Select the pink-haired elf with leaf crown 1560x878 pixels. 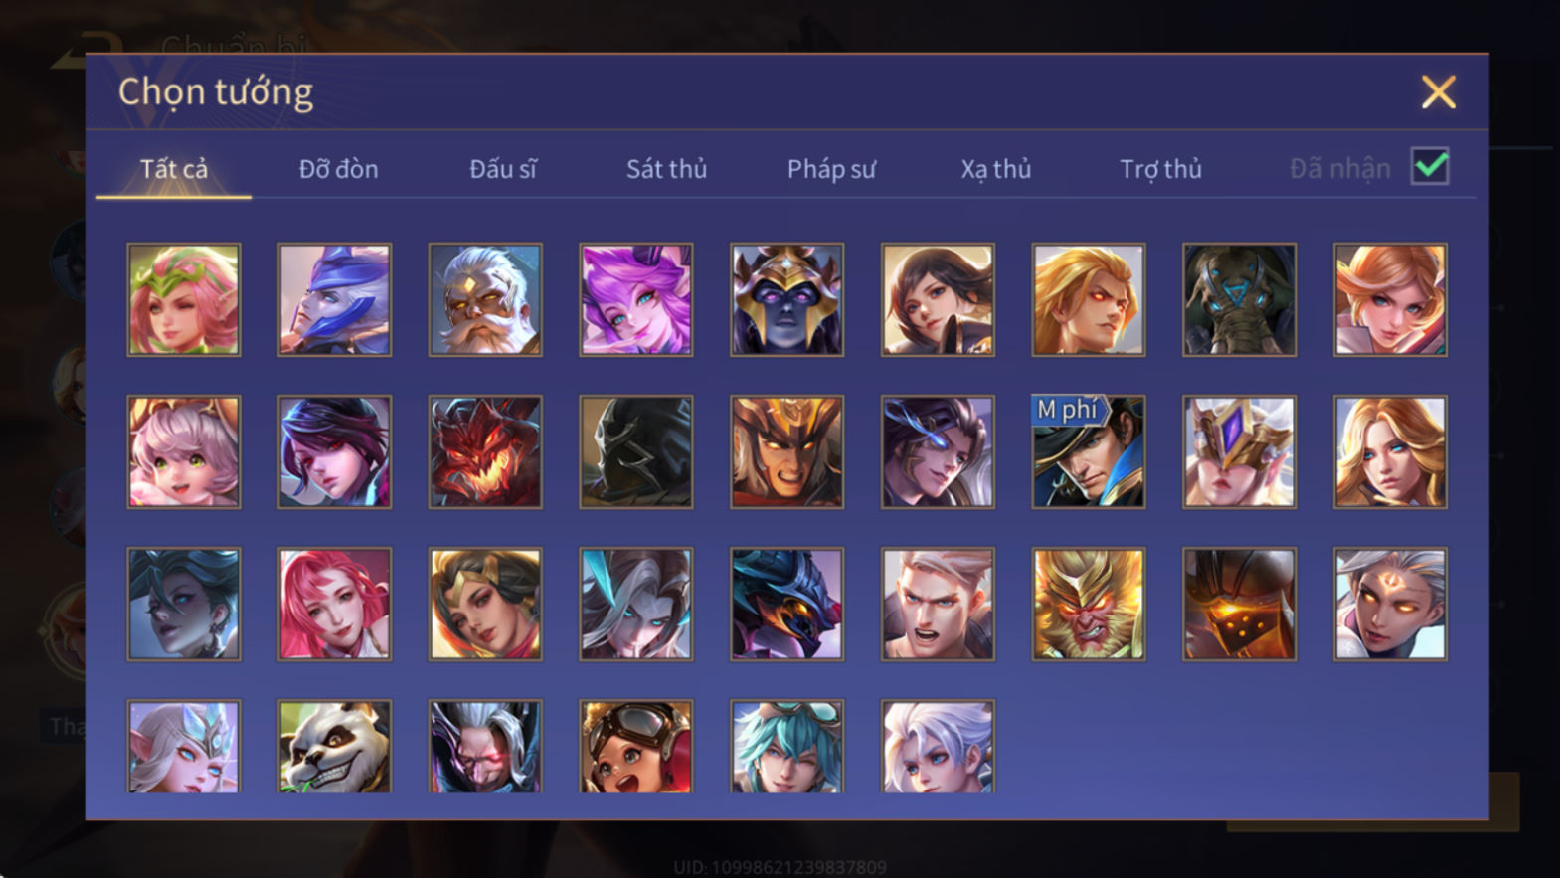tap(184, 299)
